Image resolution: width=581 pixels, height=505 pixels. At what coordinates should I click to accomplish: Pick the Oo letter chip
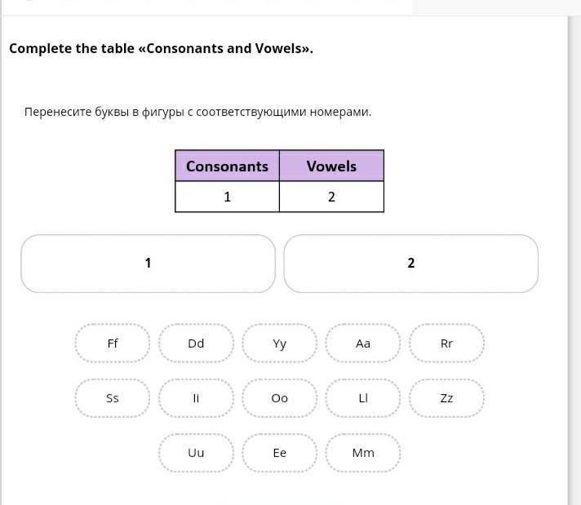[279, 398]
